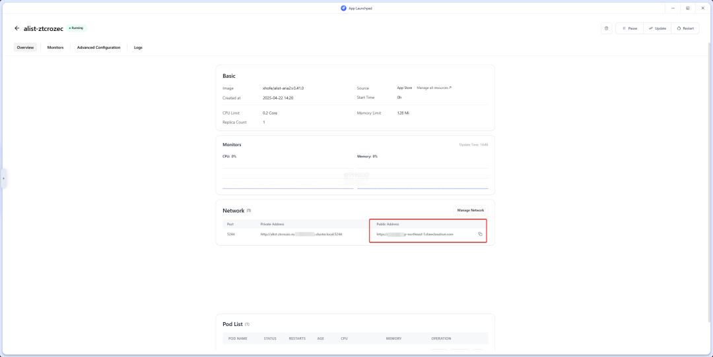Open the Manage Network button
The image size is (713, 357).
(470, 210)
